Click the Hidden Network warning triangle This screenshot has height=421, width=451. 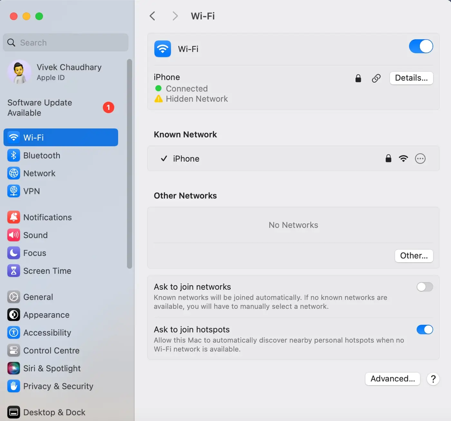[x=158, y=99]
